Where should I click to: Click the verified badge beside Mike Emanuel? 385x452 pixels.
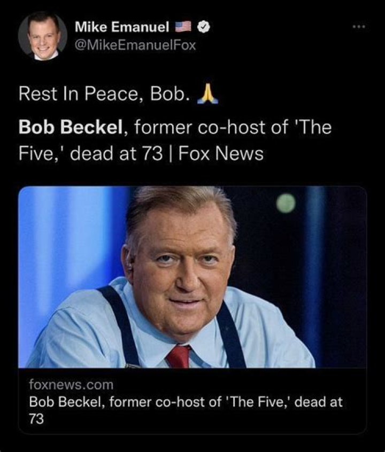point(203,27)
